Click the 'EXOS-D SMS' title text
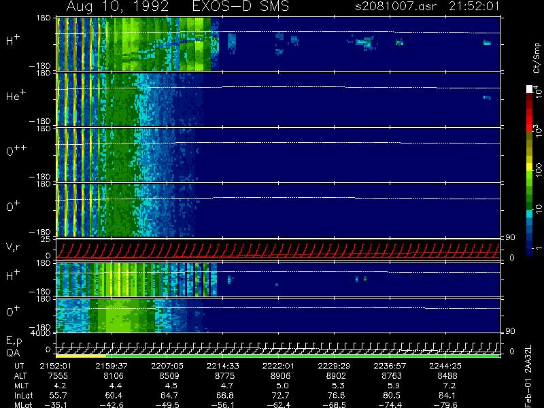This screenshot has height=408, width=544. [241, 6]
